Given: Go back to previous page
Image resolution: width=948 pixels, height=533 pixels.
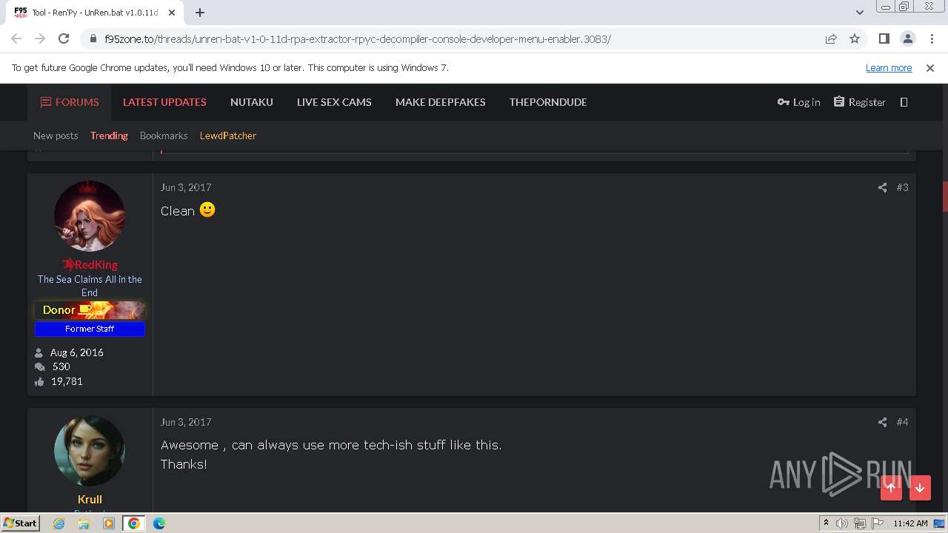Looking at the screenshot, I should [x=16, y=38].
